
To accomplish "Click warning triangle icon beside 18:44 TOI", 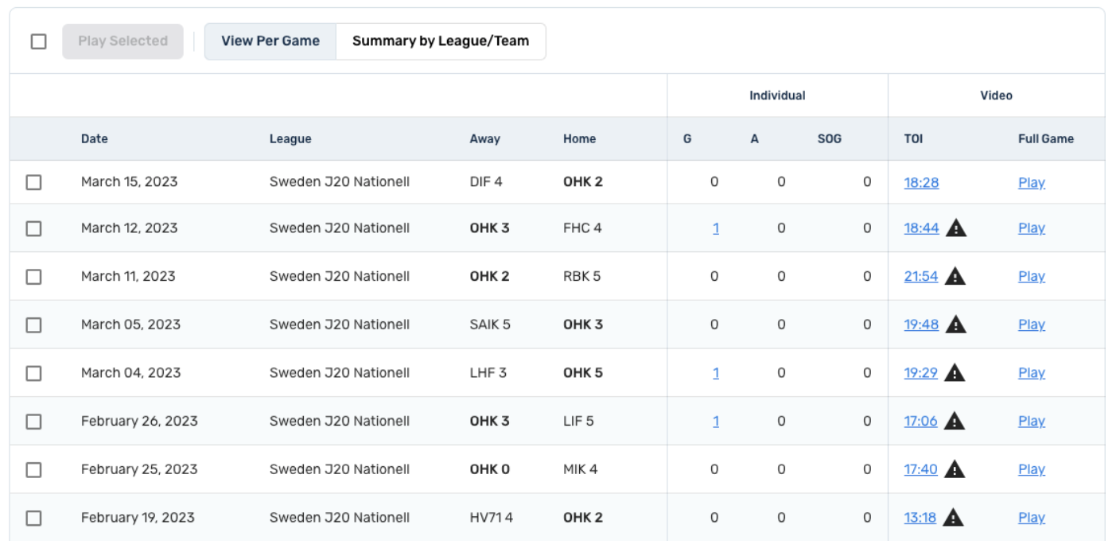I will (x=956, y=228).
